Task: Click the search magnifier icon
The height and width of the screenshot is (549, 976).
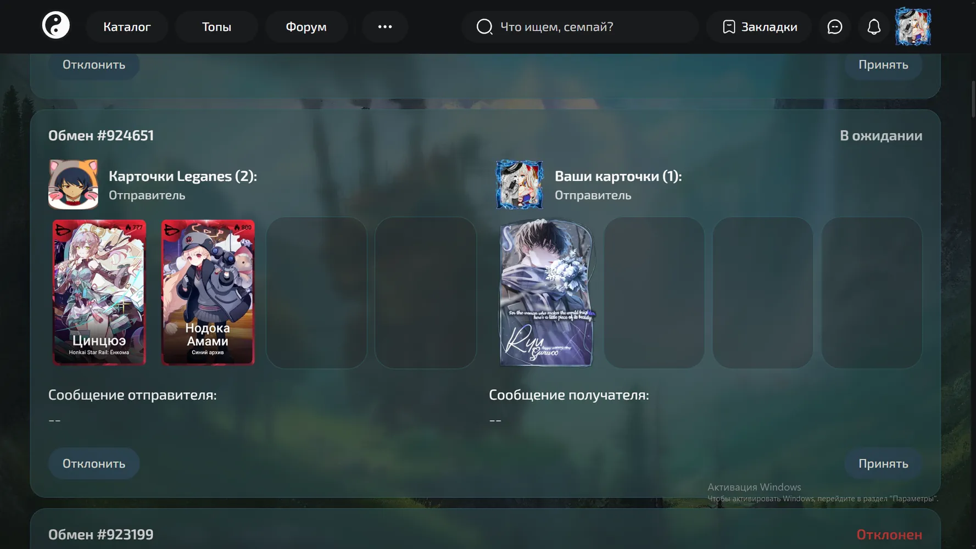Action: (x=484, y=26)
